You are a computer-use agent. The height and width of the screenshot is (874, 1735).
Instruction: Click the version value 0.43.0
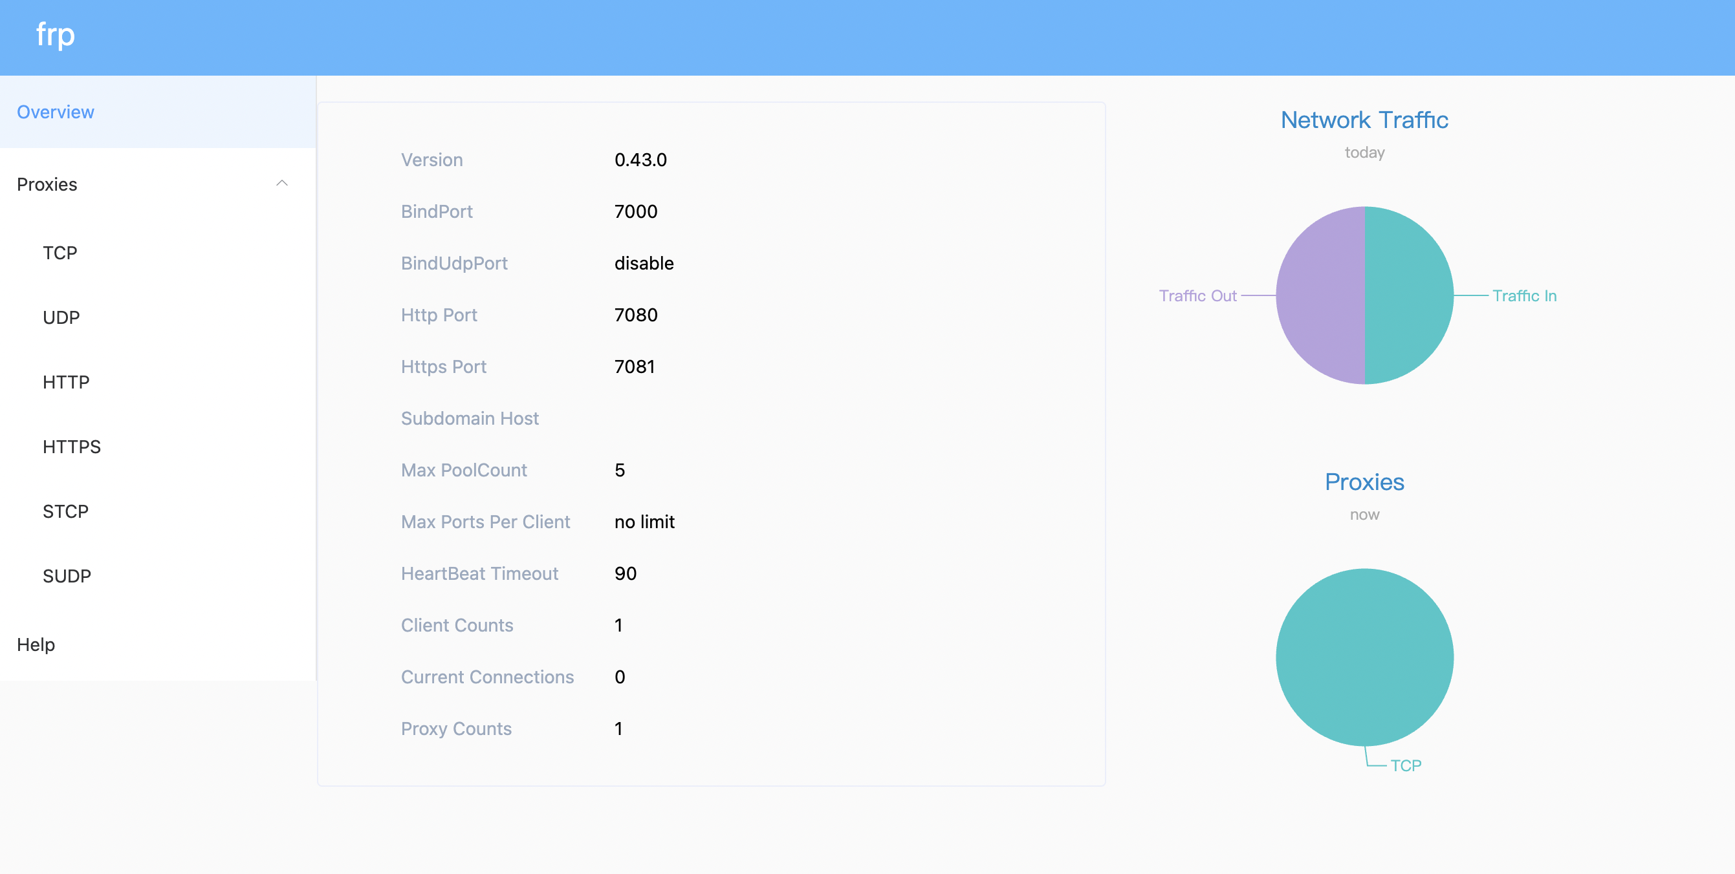(x=640, y=160)
